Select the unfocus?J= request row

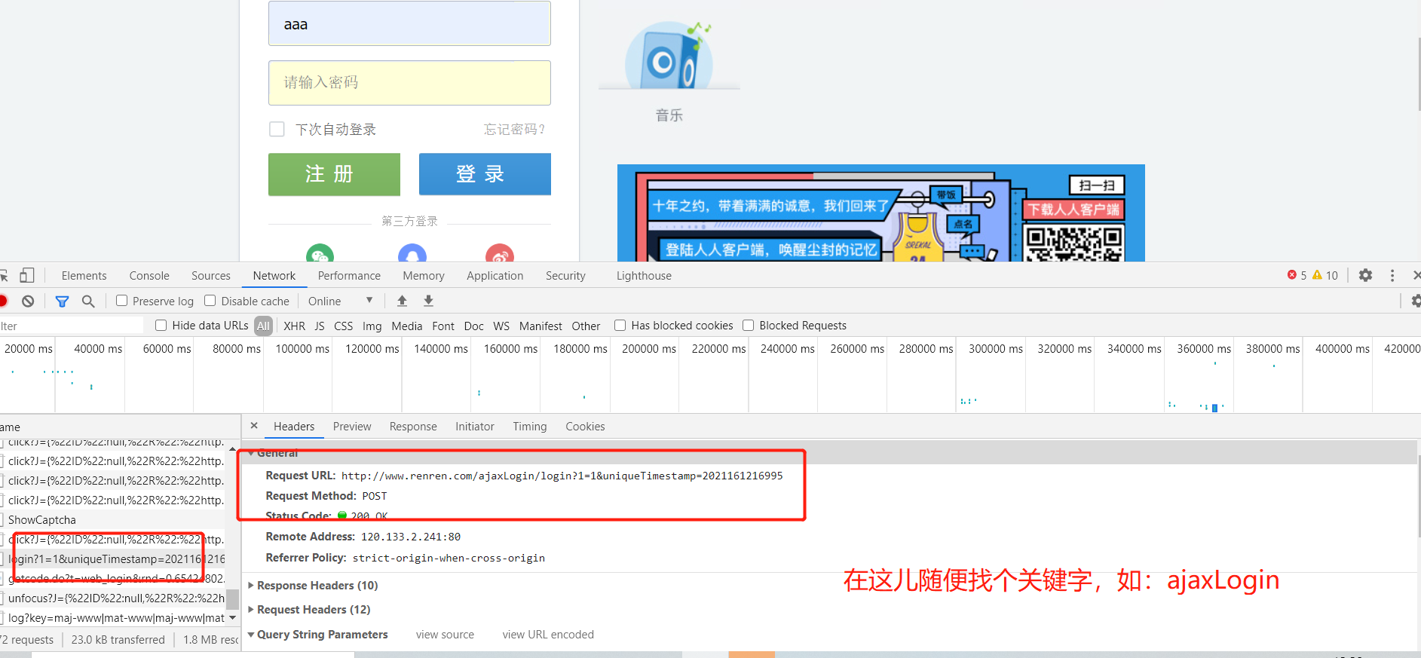click(113, 598)
